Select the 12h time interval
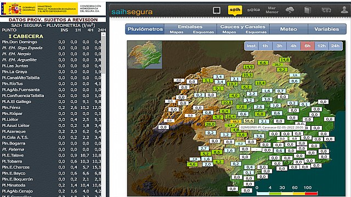351x197 pixels. click(321, 46)
